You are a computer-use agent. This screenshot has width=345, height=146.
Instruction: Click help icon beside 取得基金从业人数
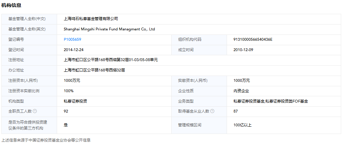tap(212, 111)
